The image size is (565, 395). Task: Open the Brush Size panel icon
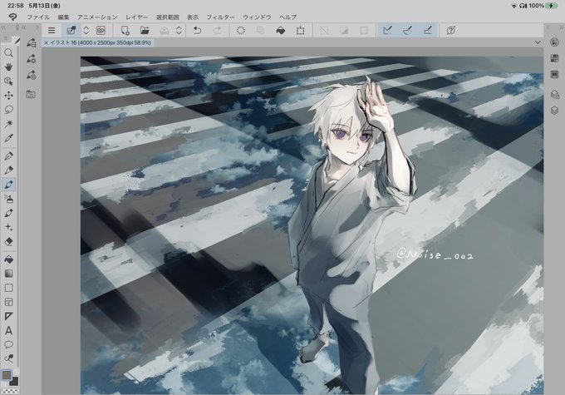tap(31, 75)
